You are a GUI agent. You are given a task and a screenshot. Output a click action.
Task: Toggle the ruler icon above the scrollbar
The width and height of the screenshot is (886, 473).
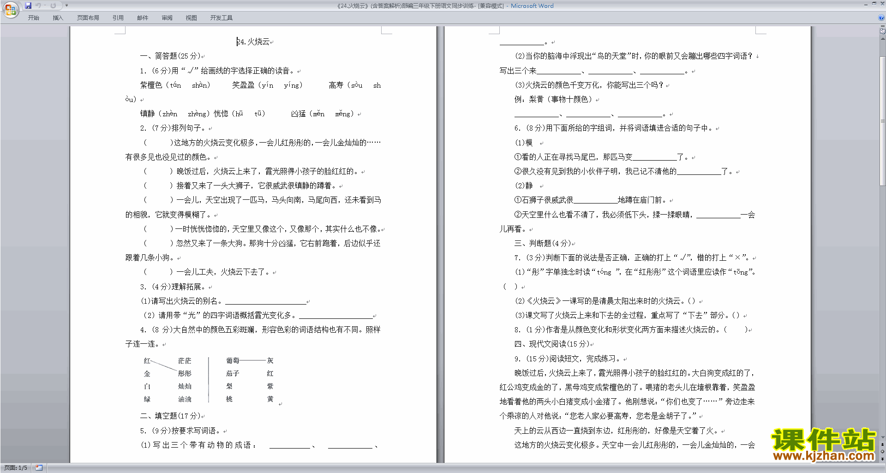[x=882, y=31]
